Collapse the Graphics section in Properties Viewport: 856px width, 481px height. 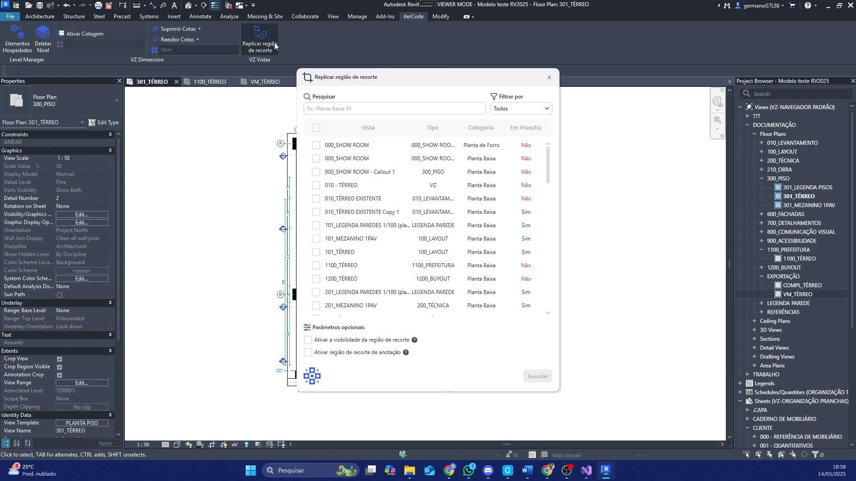pos(110,151)
